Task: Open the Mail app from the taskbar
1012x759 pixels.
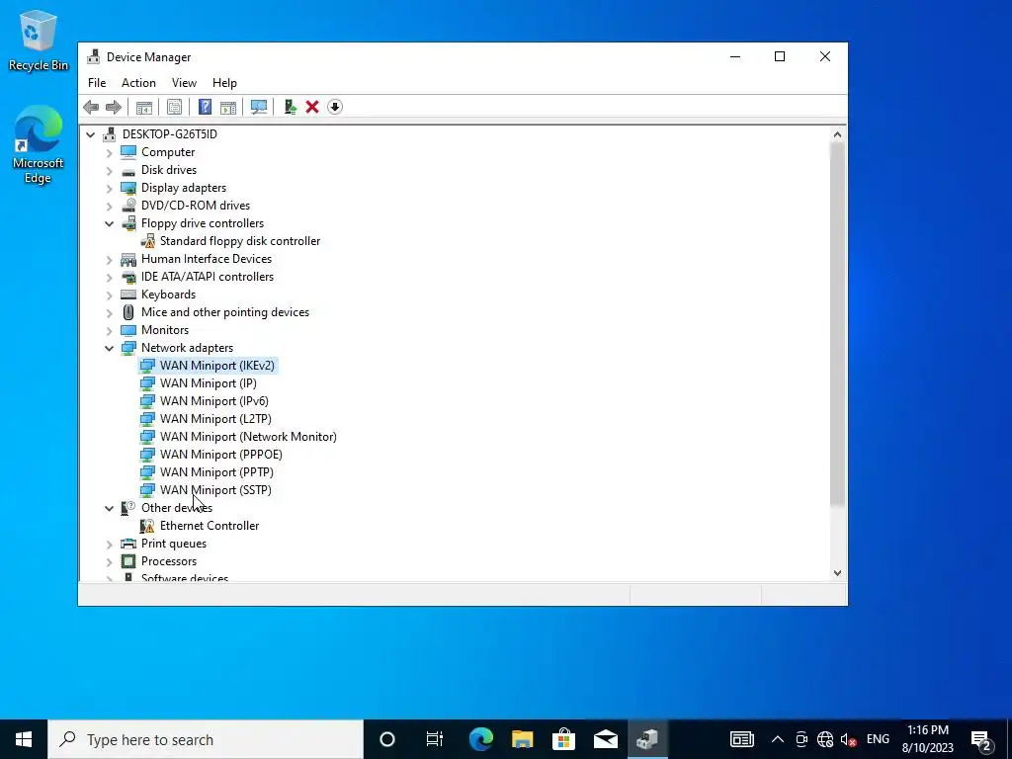Action: (x=606, y=739)
